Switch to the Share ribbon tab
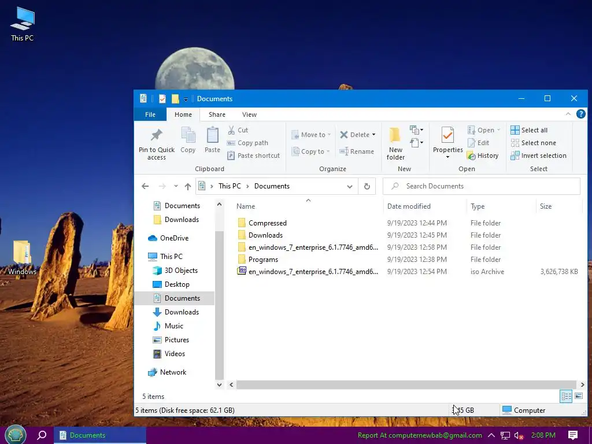Viewport: 592px width, 444px height. (217, 114)
